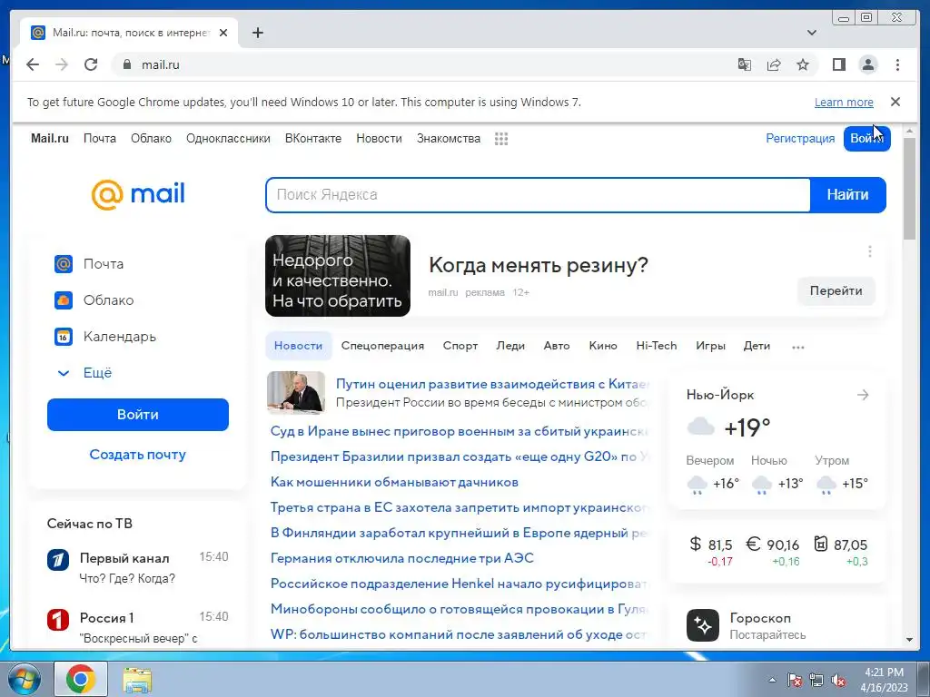Click the orange @ mail logo
Image resolution: width=930 pixels, height=697 pixels.
tap(138, 194)
